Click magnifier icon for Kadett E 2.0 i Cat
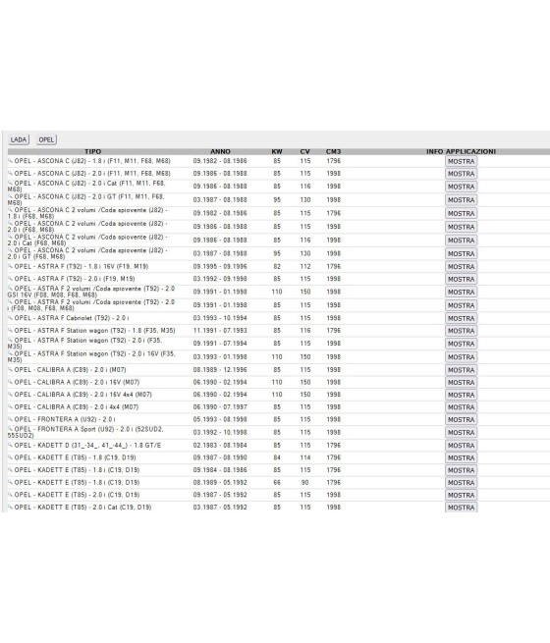Screen dimensions: 550x643 (10, 507)
